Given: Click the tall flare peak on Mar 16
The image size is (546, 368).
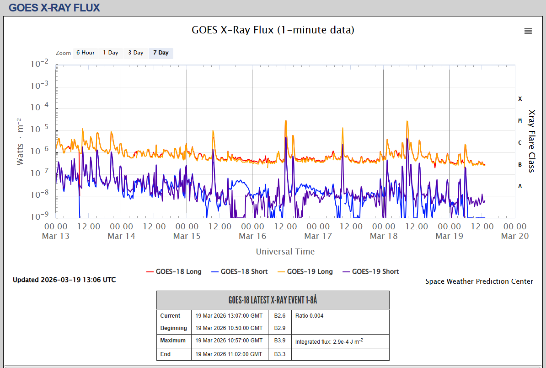Looking at the screenshot, I should point(286,122).
